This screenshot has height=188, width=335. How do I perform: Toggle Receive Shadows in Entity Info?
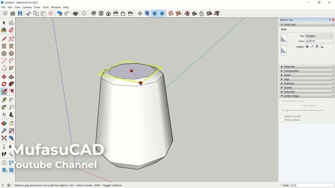click(317, 46)
